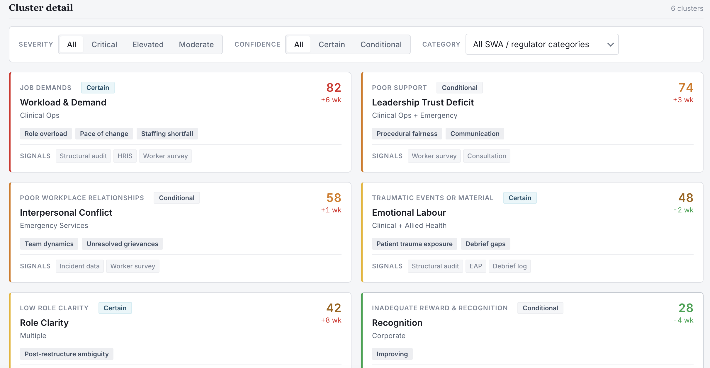Click the +6 wk trend value
The height and width of the screenshot is (368, 710).
pos(331,100)
